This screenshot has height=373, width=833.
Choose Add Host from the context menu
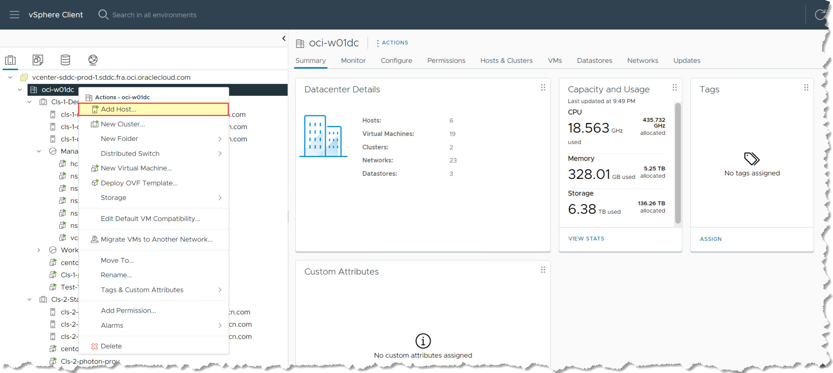point(153,109)
